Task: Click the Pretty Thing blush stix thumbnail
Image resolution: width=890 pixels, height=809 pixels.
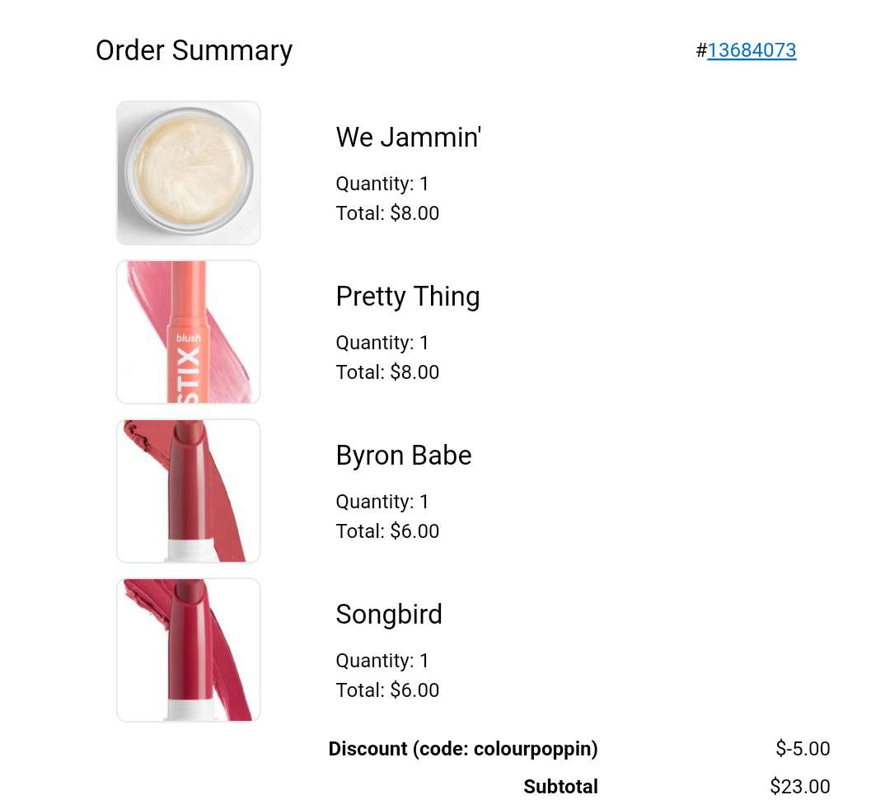Action: coord(189,332)
